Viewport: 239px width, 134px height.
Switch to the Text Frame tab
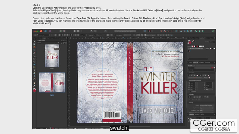191,38
